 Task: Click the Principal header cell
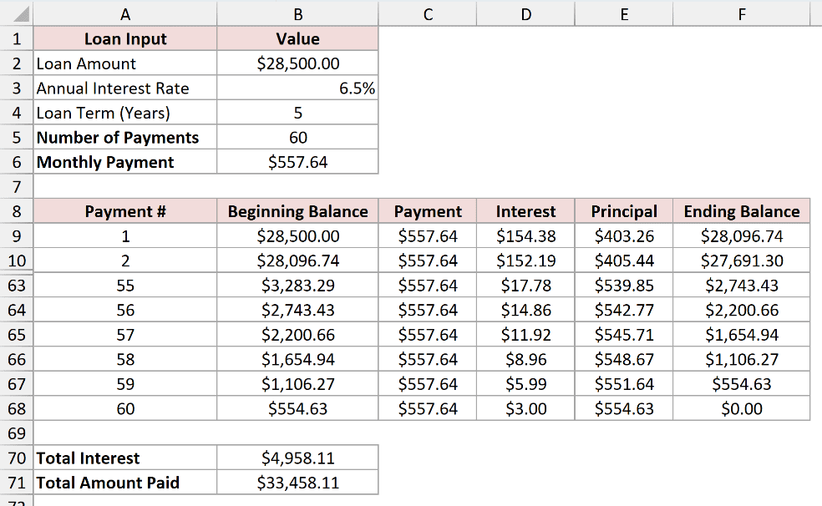click(624, 211)
